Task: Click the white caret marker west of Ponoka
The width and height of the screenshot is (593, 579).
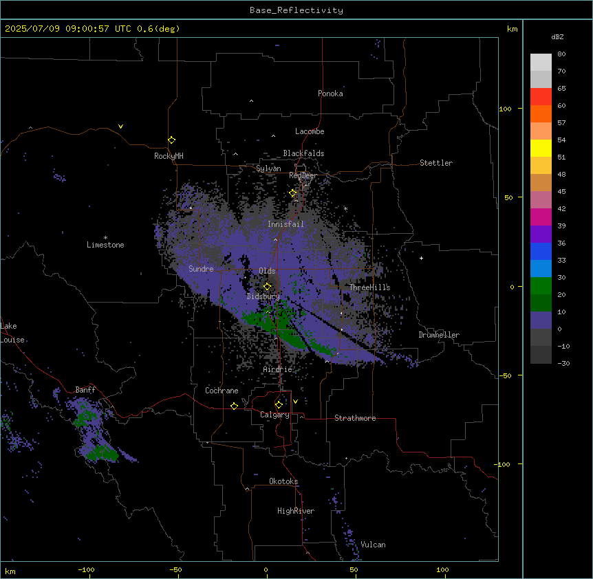Action: point(251,101)
